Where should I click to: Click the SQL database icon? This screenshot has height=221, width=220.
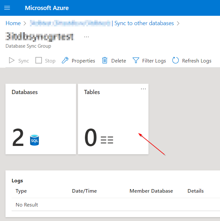pyautogui.click(x=34, y=140)
